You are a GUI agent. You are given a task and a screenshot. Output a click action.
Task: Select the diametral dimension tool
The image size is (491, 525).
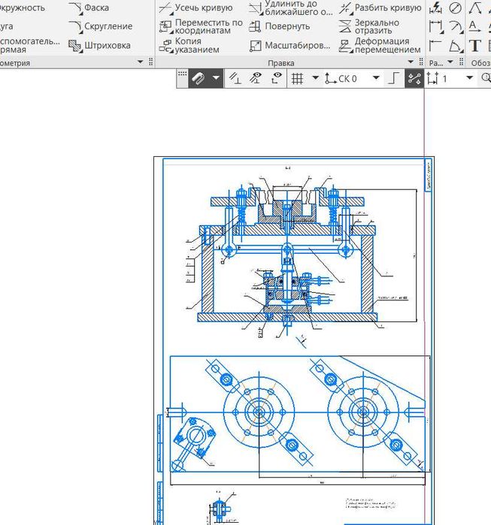coord(455,8)
